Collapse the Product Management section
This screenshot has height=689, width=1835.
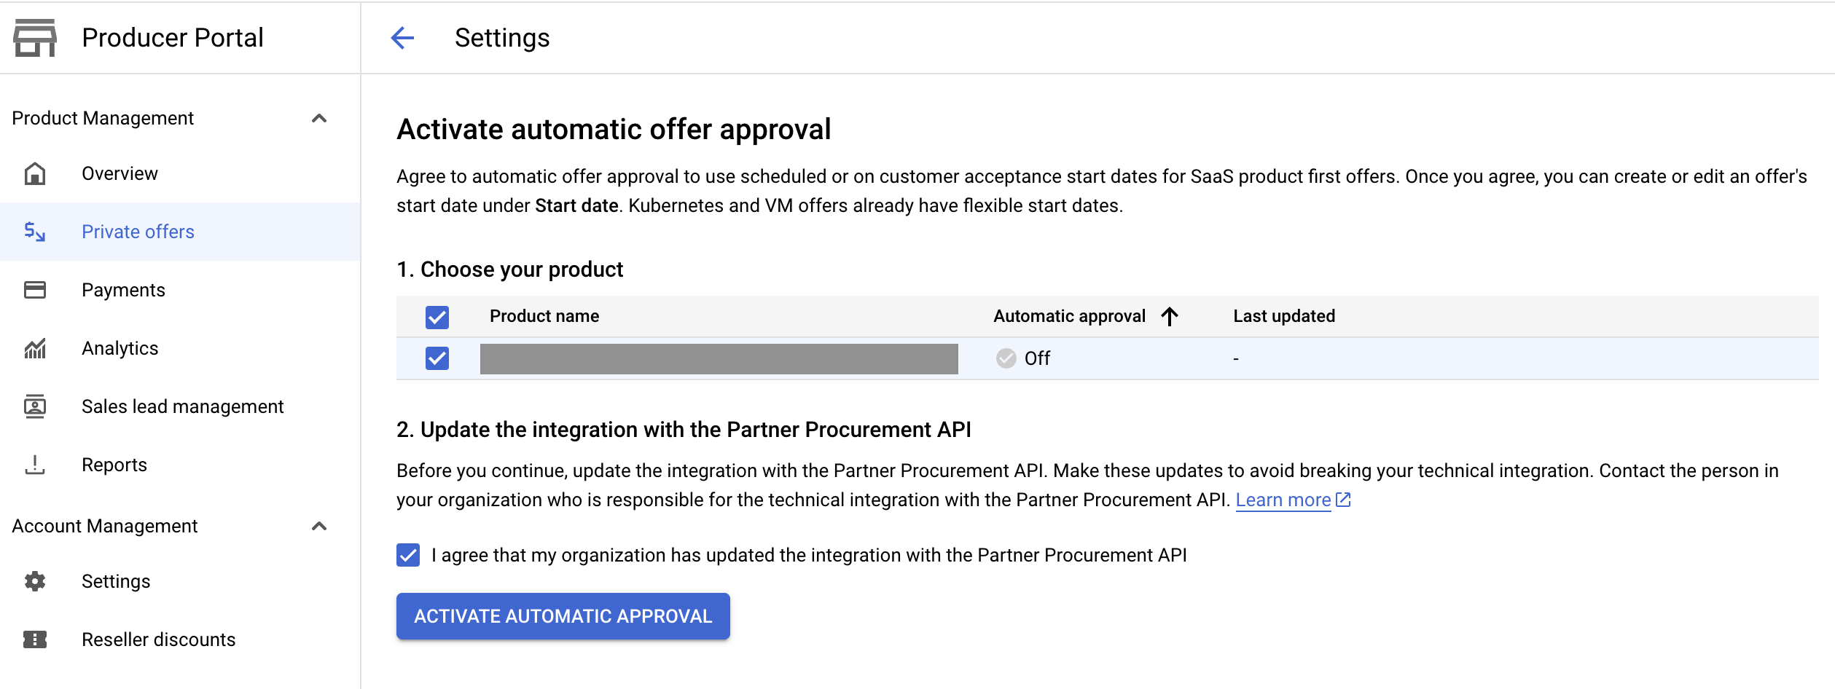pos(319,118)
